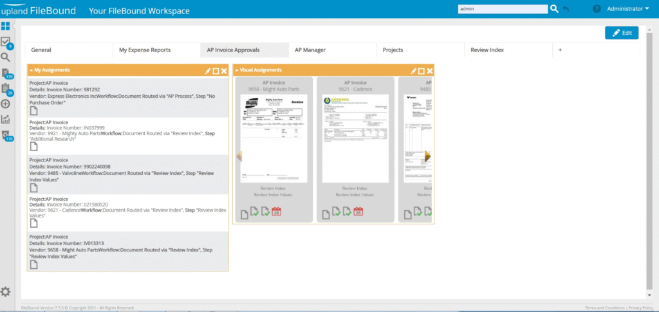The width and height of the screenshot is (659, 312).
Task: Open the settings gear in sidebar
Action: (x=5, y=292)
